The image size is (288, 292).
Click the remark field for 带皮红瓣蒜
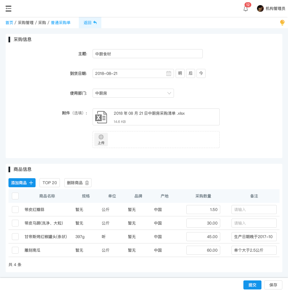tap(254, 210)
